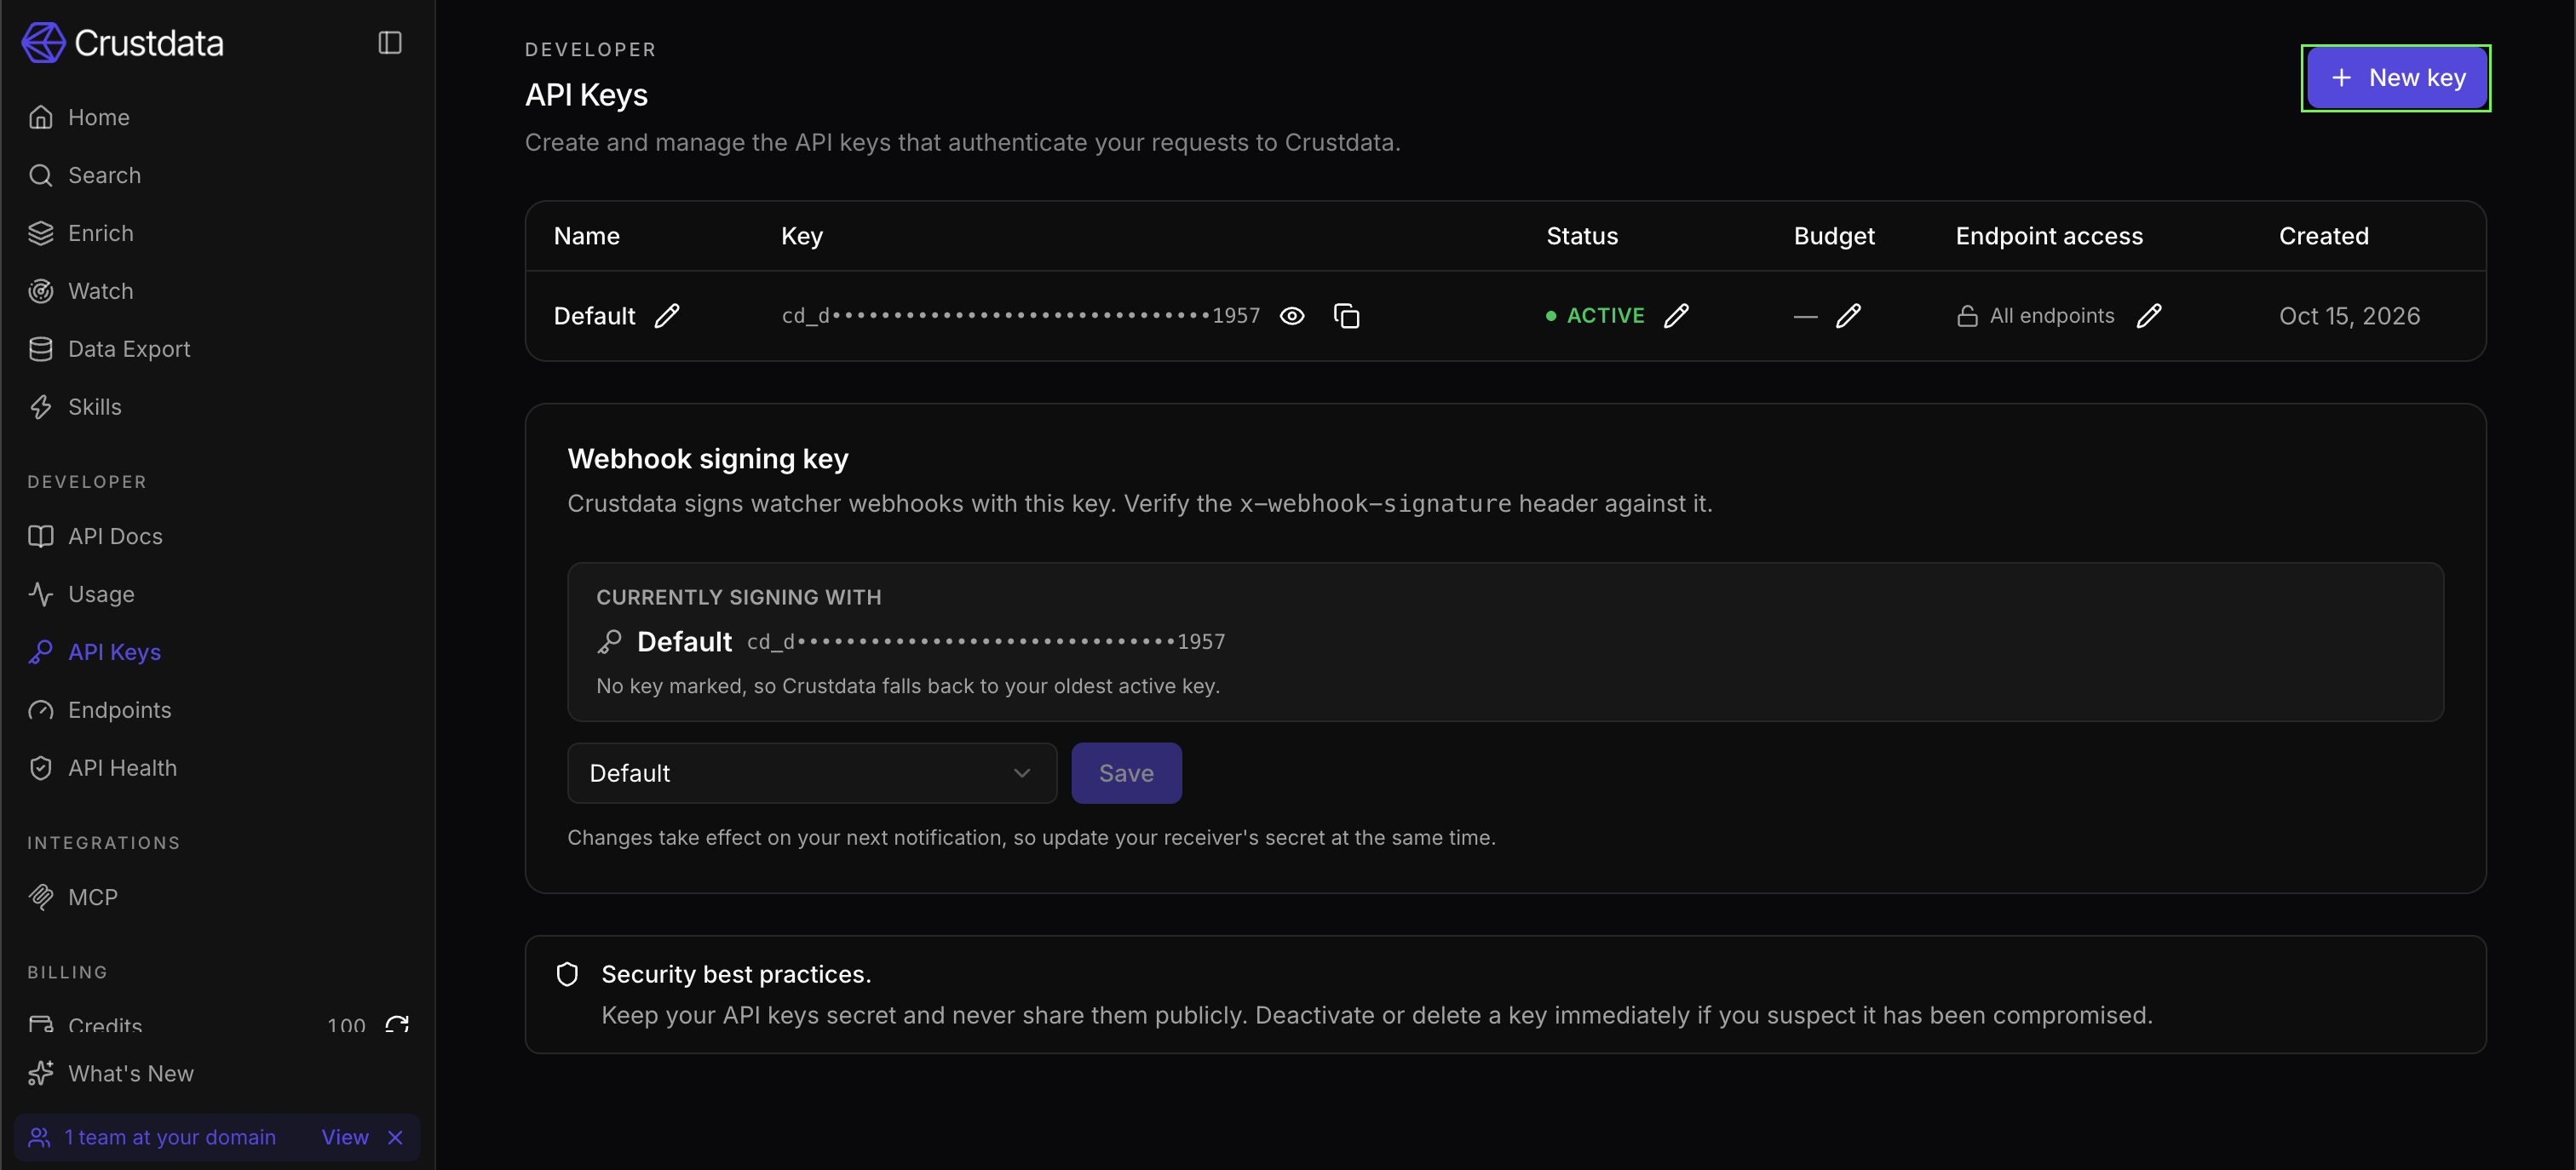Edit the key budget pencil
This screenshot has height=1170, width=2576.
click(1848, 316)
